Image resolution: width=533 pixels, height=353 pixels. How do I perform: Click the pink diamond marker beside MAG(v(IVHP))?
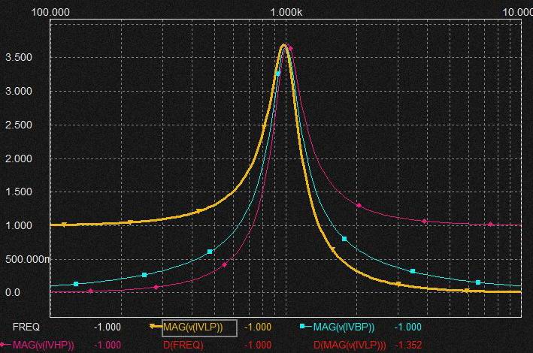5,345
